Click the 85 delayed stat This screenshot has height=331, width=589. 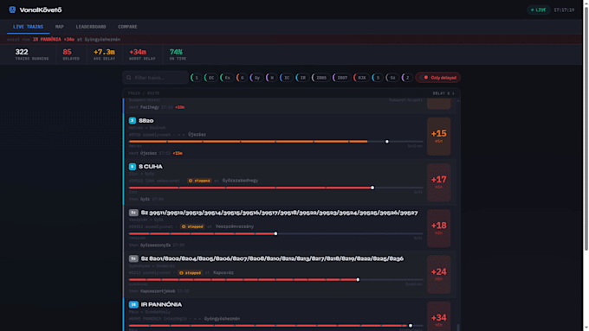pyautogui.click(x=71, y=54)
